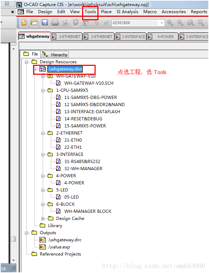Open the Reports menu
Screen dimensions: 209x273
(199, 12)
